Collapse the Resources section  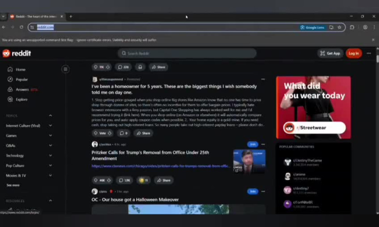coord(50,200)
